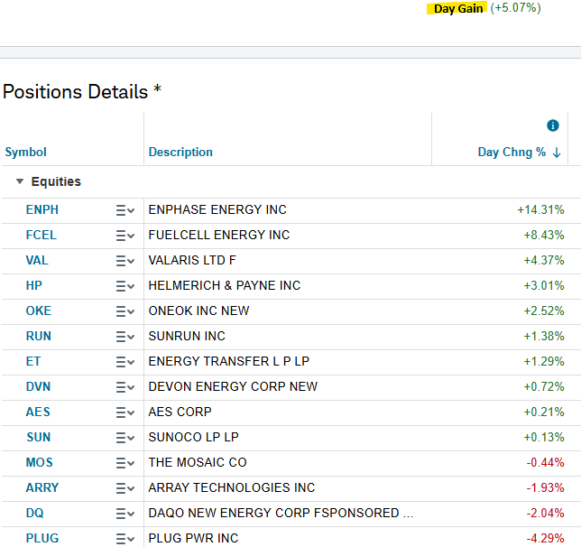Screen dimensions: 581x547
Task: Open the DQ symbol link
Action: [34, 513]
